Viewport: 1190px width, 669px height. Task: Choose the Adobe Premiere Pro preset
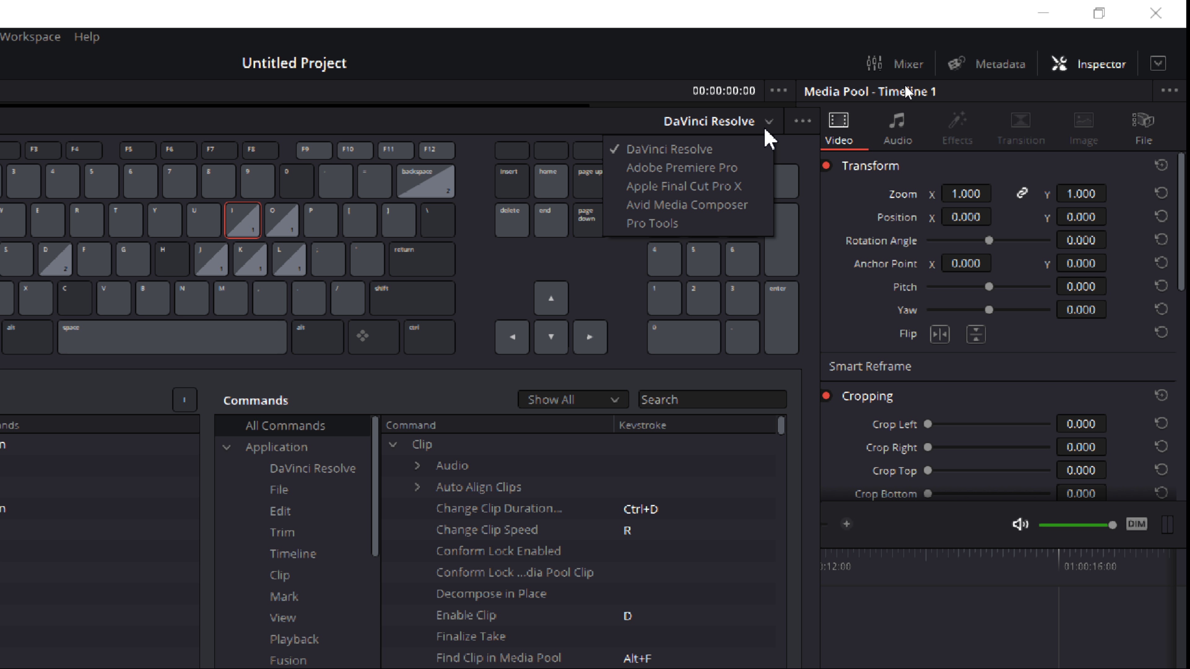(x=681, y=168)
